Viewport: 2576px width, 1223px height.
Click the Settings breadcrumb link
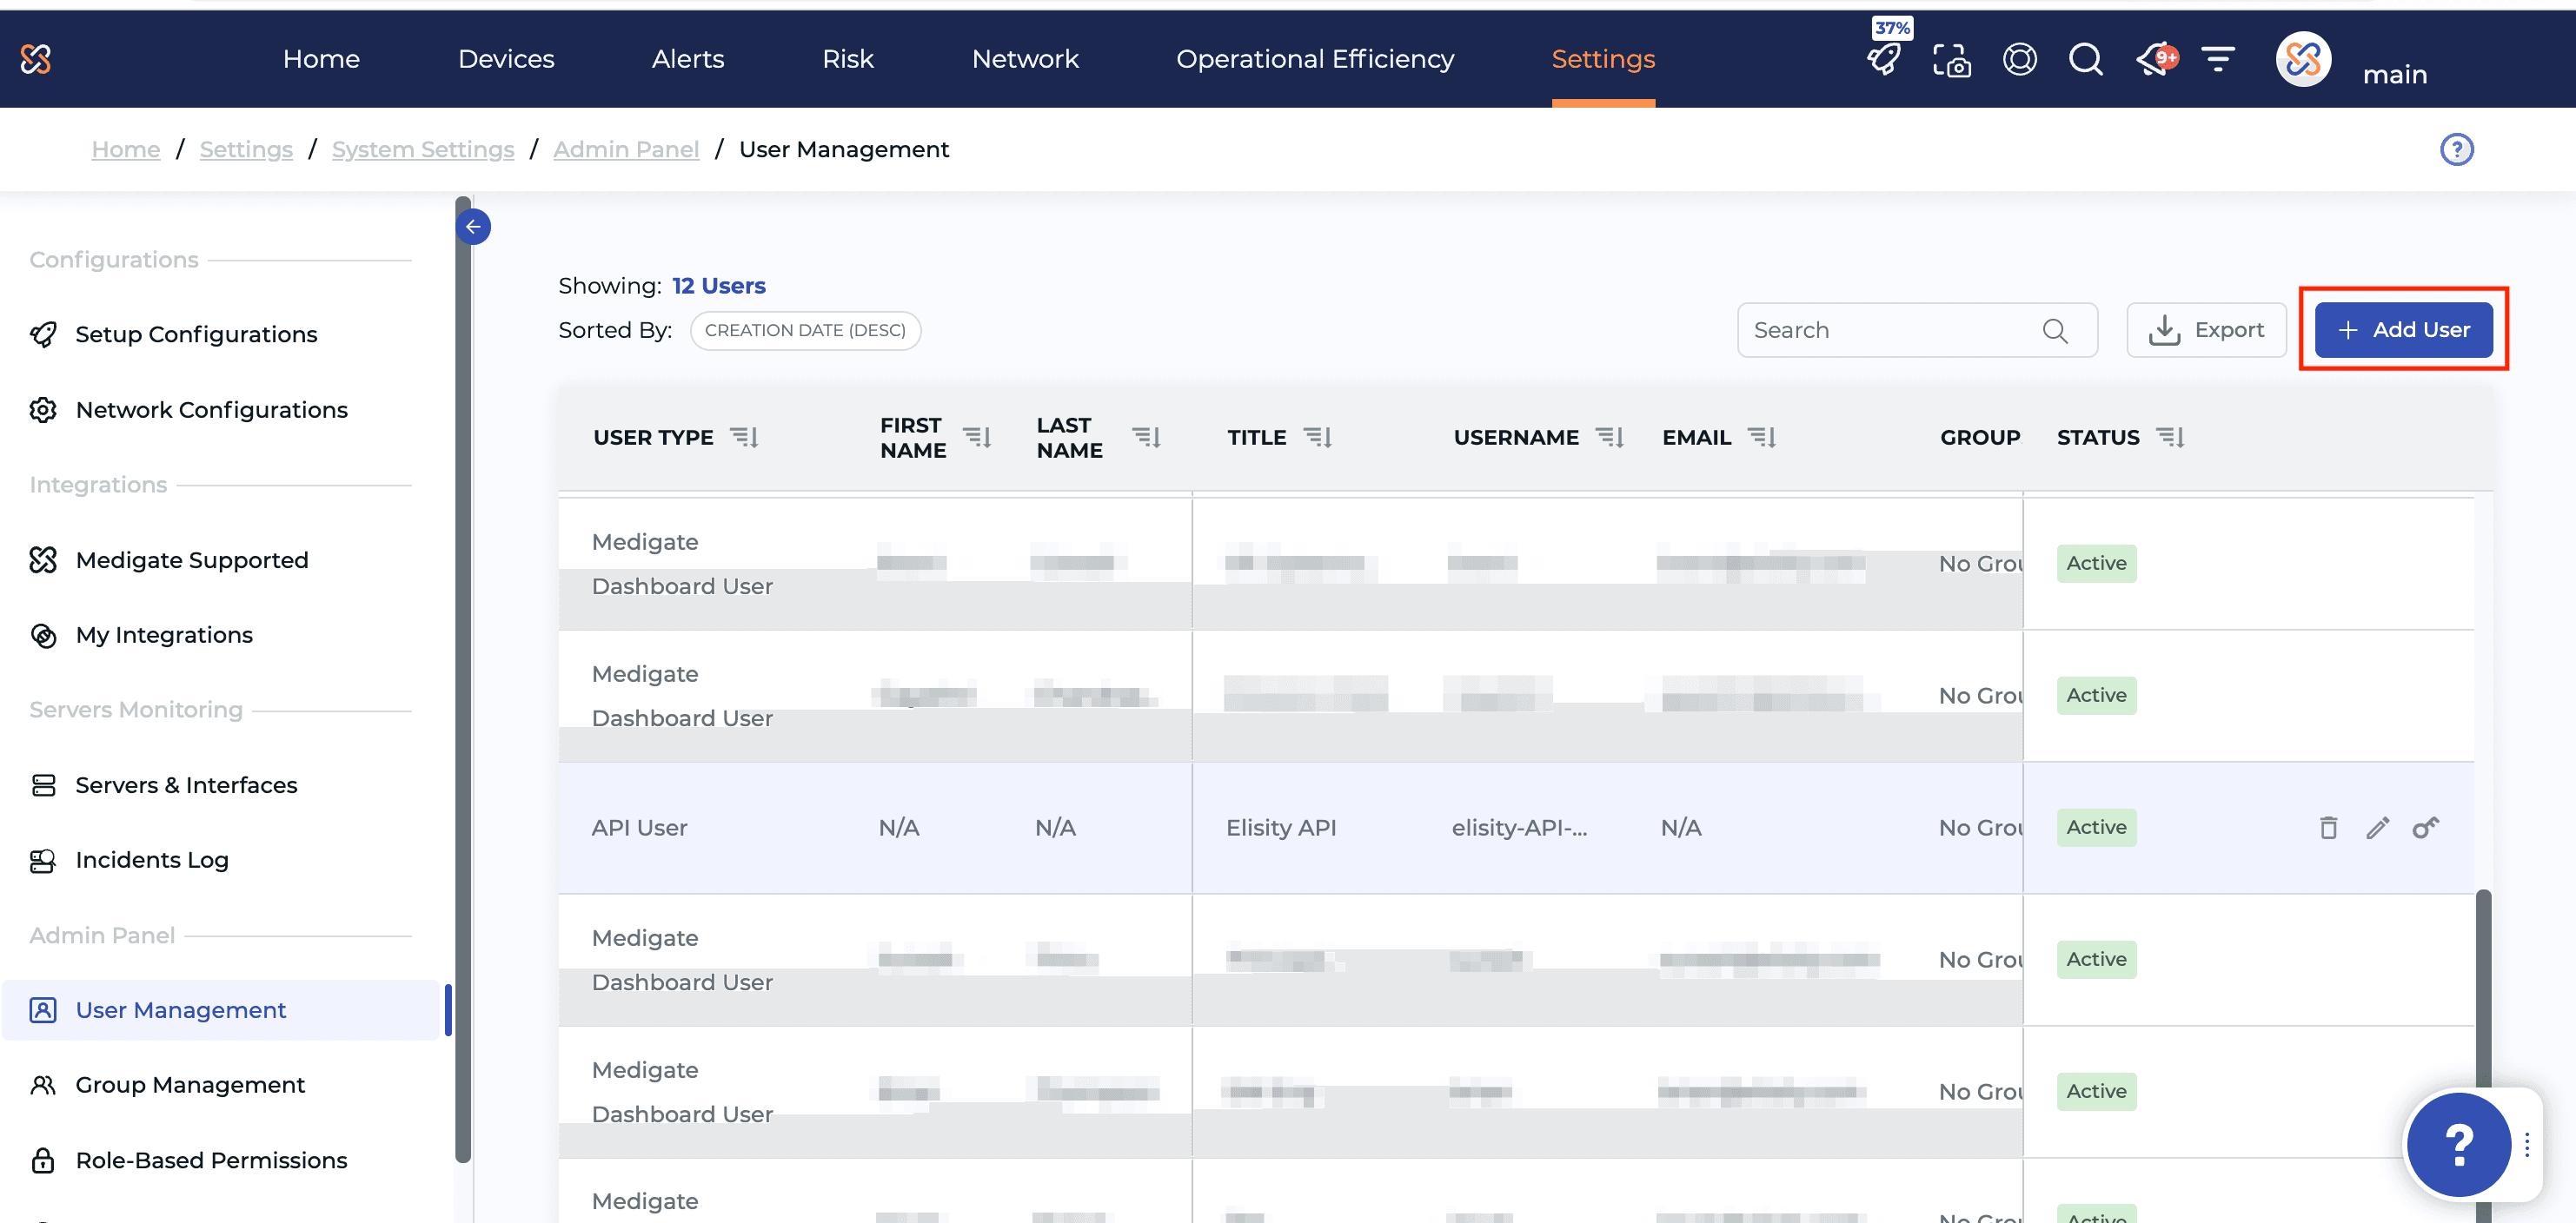pyautogui.click(x=246, y=150)
